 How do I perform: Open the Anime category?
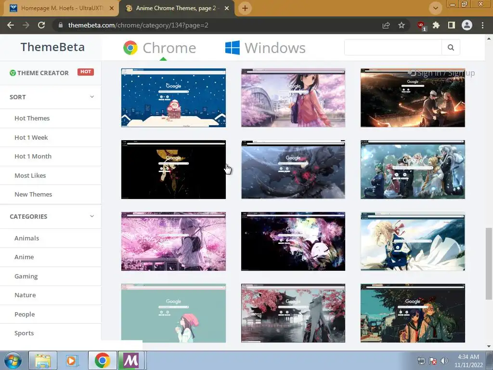coord(24,257)
